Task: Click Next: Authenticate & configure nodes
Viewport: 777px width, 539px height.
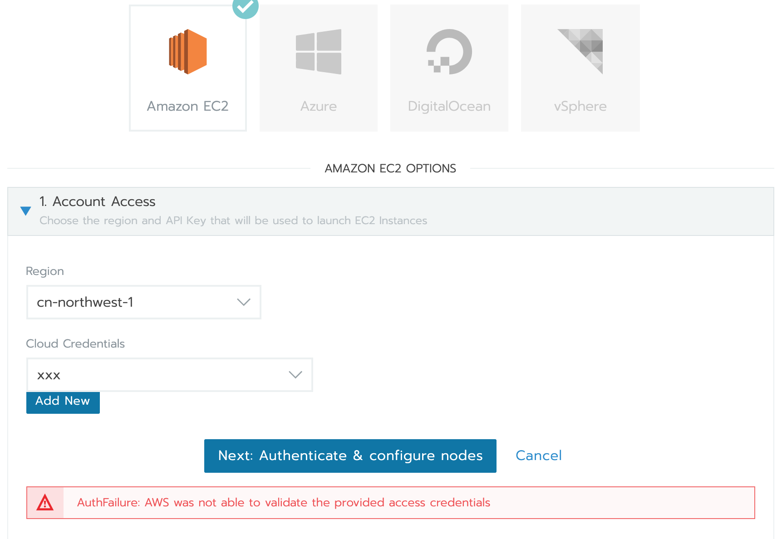Action: 350,456
